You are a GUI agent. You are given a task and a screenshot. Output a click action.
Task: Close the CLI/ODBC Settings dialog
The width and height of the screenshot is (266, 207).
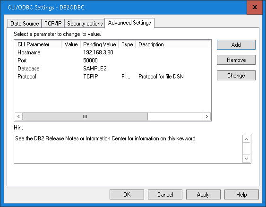255,7
